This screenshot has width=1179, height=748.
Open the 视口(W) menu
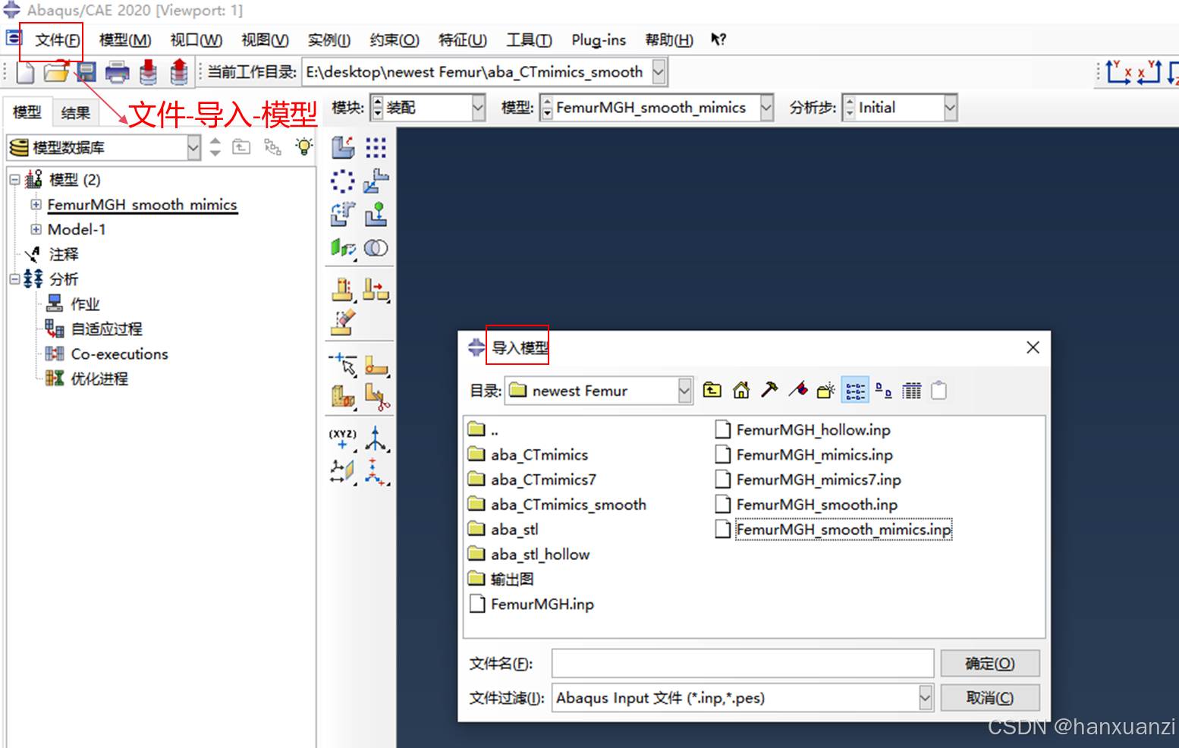point(196,40)
